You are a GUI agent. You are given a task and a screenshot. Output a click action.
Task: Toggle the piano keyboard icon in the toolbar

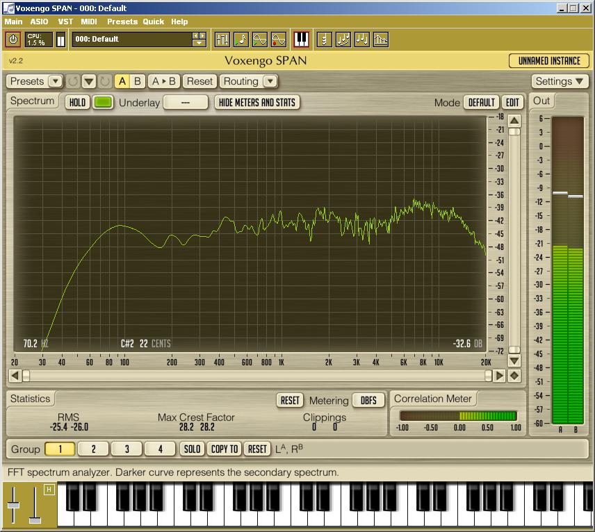click(302, 40)
